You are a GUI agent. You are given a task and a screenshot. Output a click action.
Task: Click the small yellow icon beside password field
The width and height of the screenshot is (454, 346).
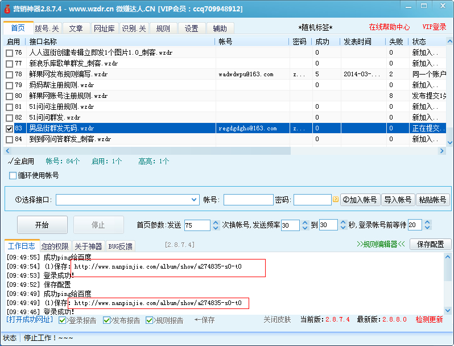point(336,200)
